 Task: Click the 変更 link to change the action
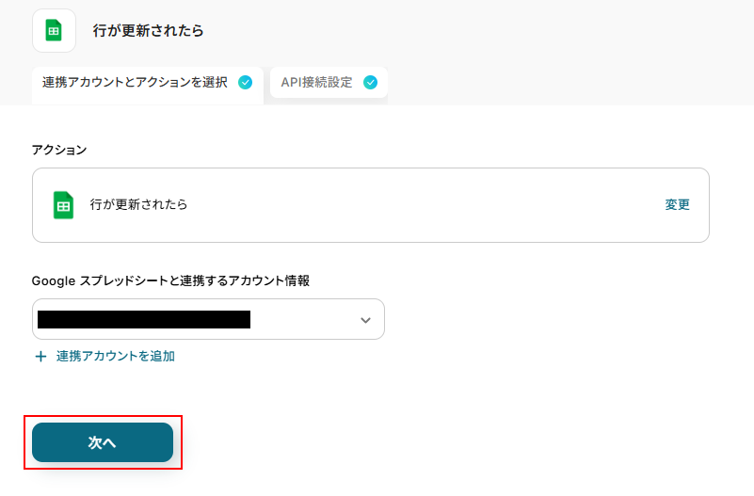(677, 204)
